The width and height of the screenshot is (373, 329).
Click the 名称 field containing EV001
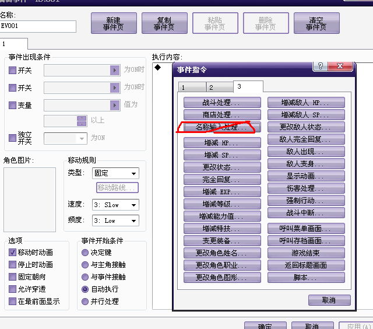[38, 26]
